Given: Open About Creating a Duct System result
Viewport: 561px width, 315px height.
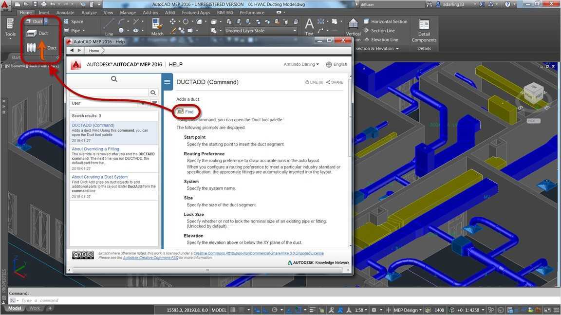Looking at the screenshot, I should tap(99, 177).
